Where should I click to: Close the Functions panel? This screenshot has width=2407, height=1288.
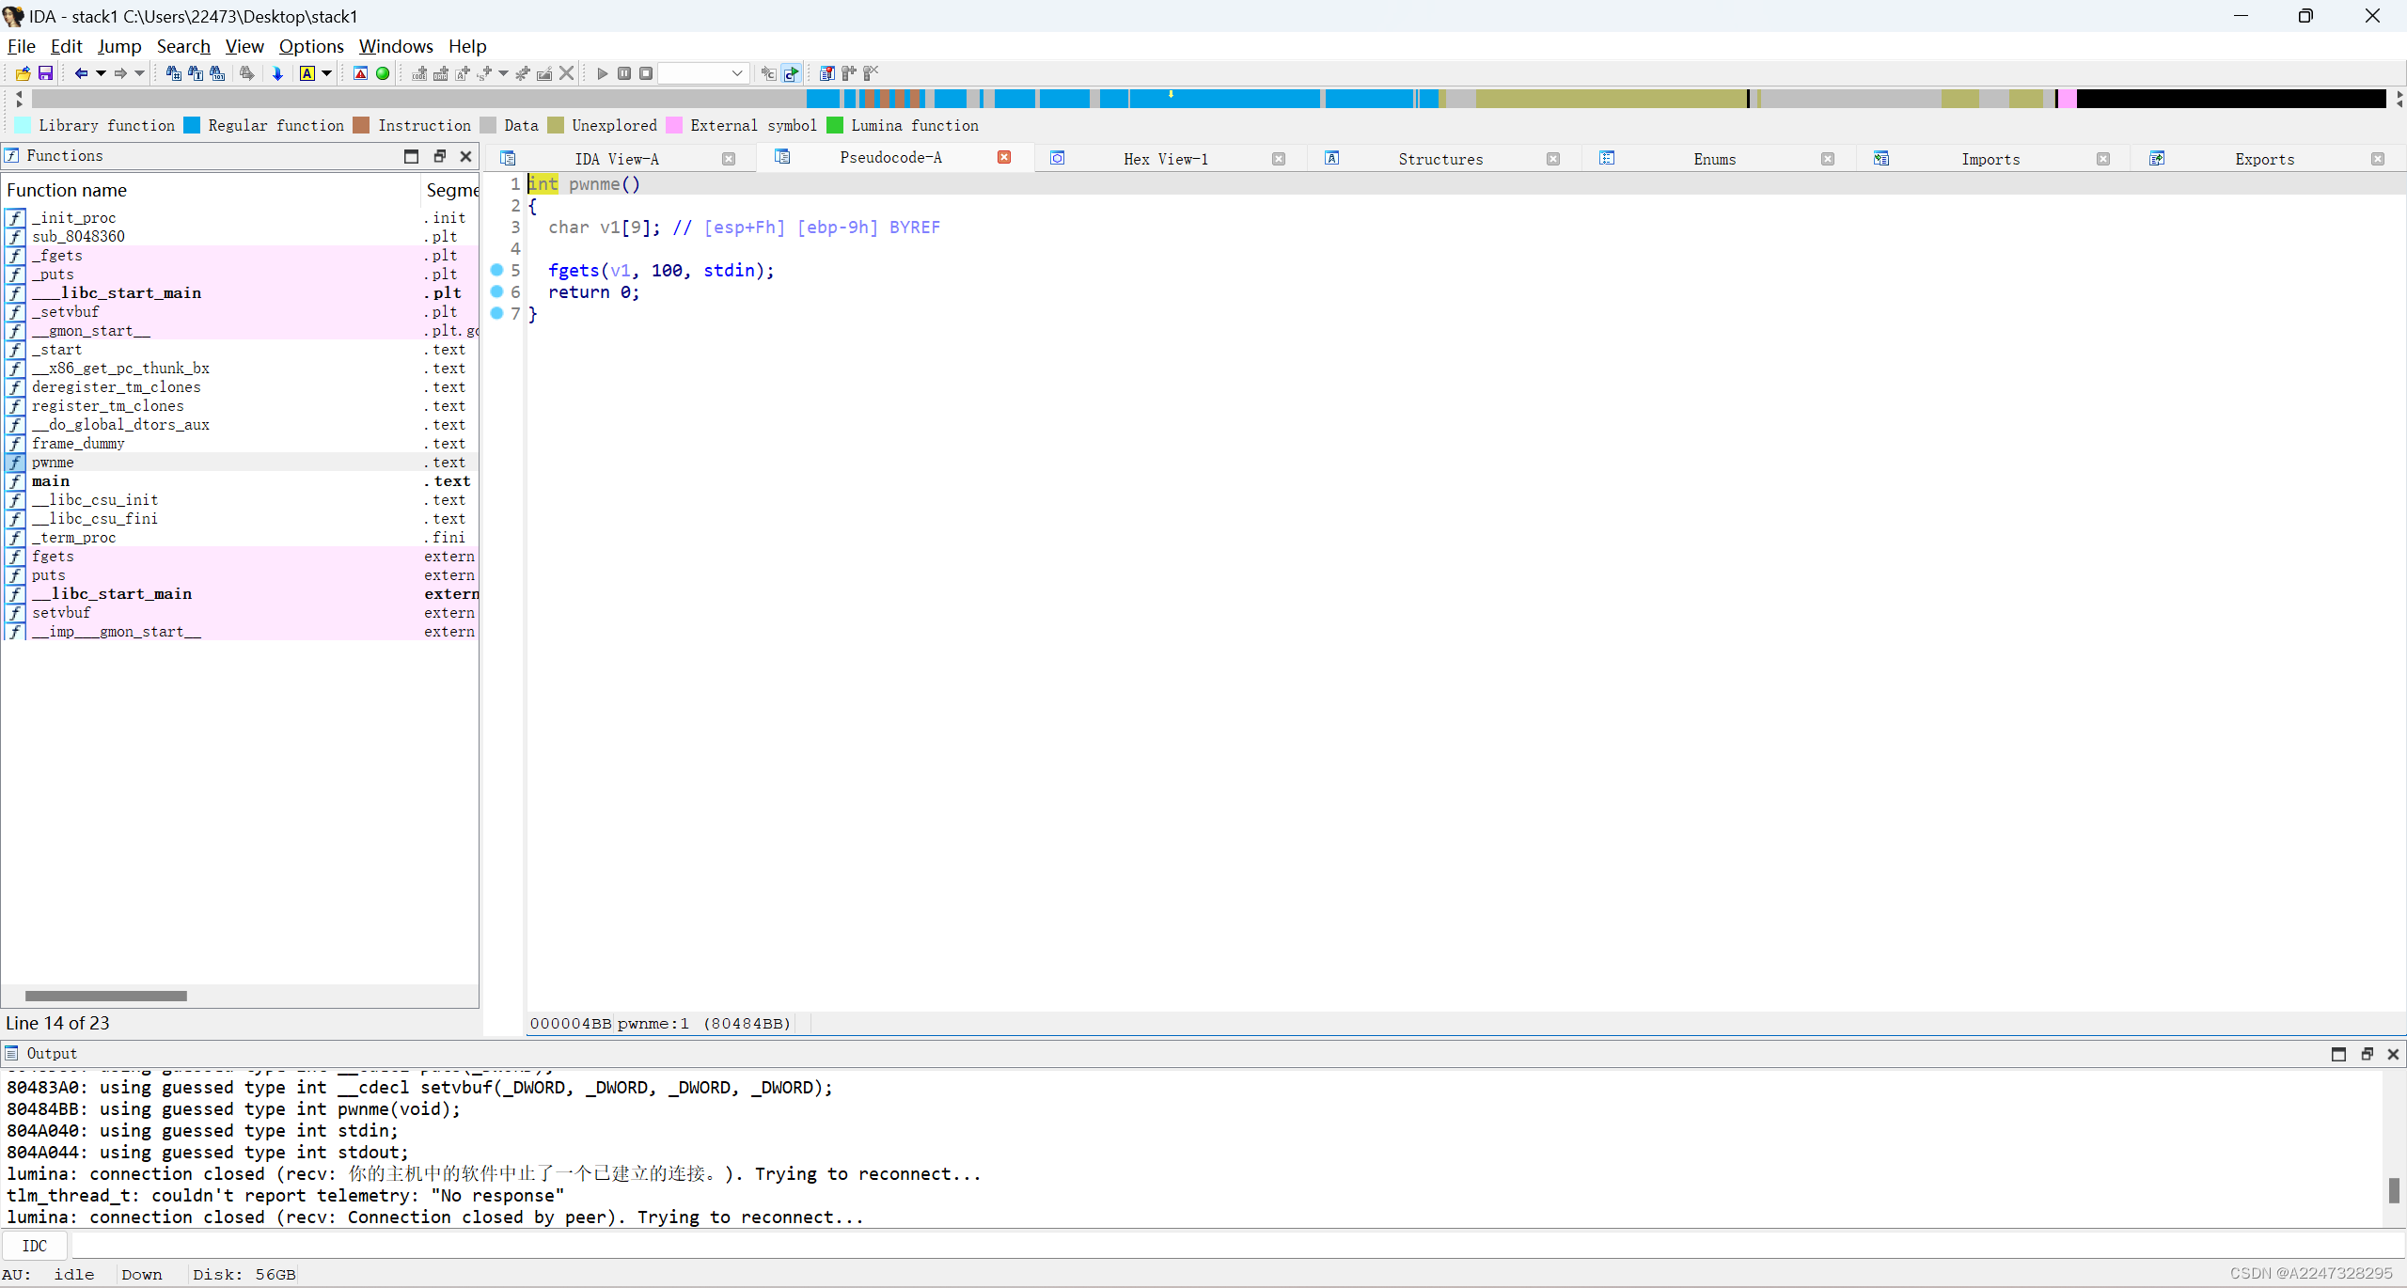465,156
